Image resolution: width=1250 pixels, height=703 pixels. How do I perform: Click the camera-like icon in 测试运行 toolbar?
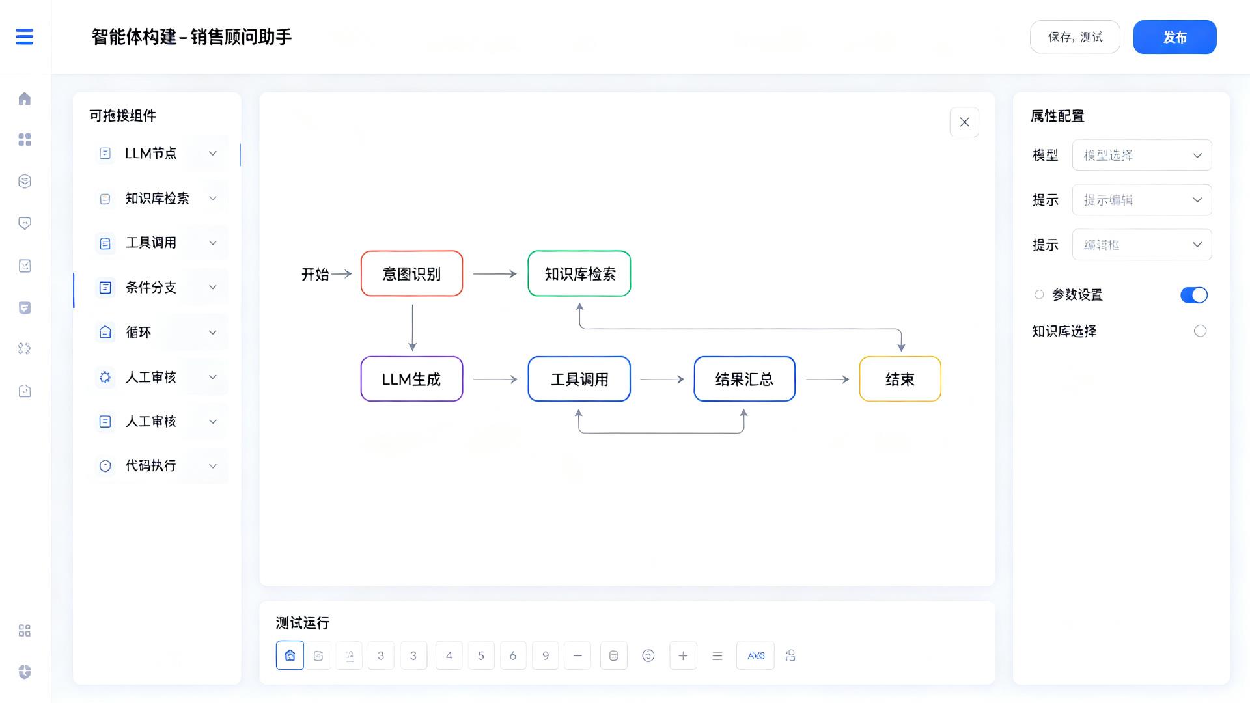tap(318, 655)
